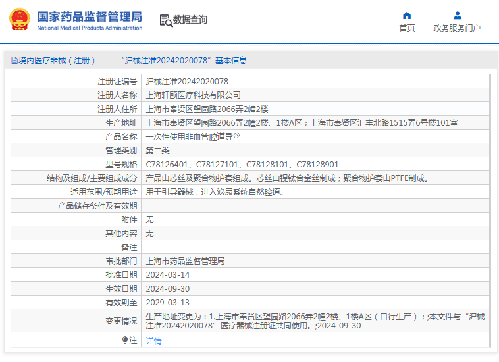This screenshot has height=362, width=499.
Task: Click the 首页 home icon
Action: (407, 16)
